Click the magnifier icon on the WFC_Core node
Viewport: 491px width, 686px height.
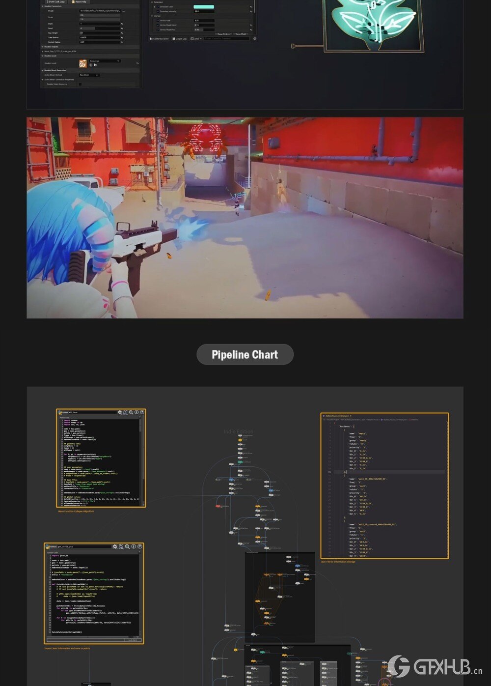(131, 412)
